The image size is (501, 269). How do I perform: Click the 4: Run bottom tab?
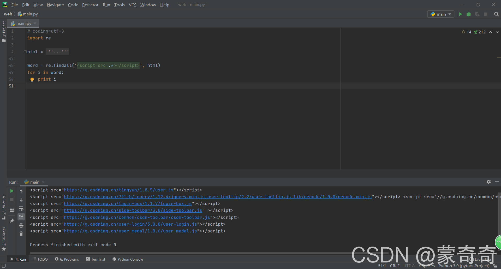click(x=18, y=259)
